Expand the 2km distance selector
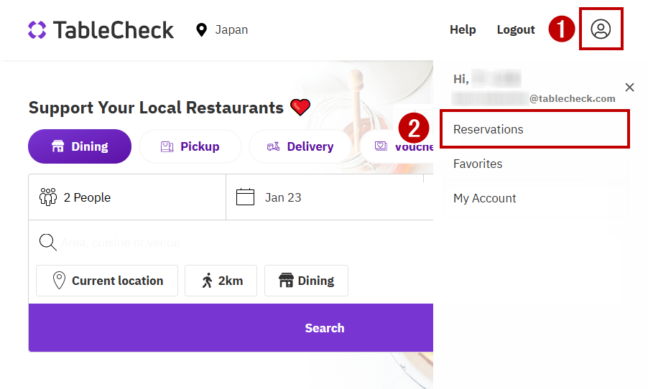This screenshot has height=389, width=648. point(221,281)
